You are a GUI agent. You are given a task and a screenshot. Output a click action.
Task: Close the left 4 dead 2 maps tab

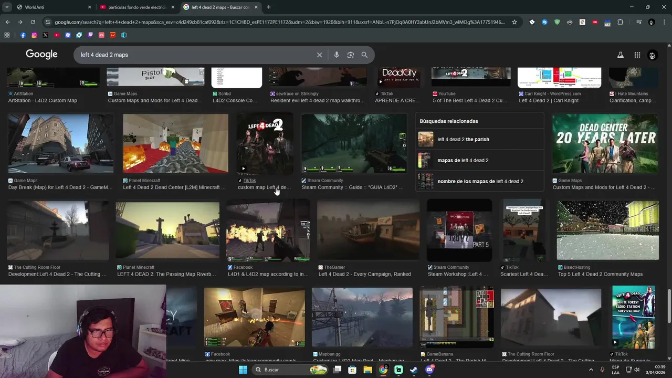[256, 7]
